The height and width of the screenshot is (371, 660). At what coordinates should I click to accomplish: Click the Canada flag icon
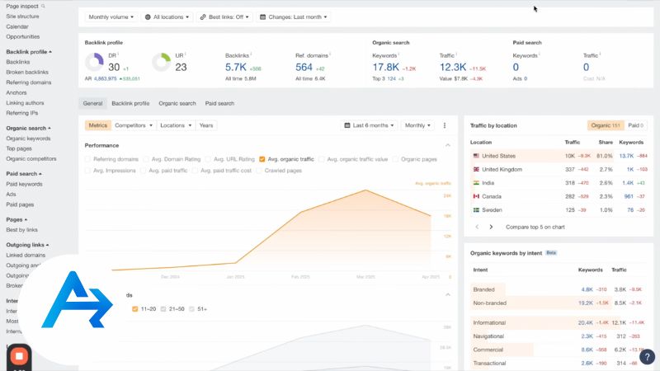pos(476,196)
